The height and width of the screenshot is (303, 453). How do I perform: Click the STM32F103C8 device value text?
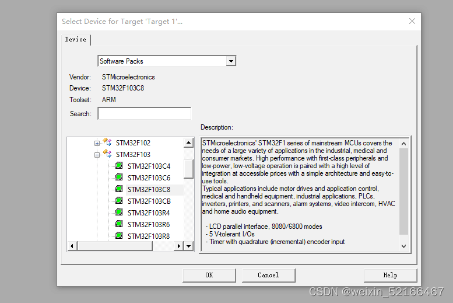123,88
